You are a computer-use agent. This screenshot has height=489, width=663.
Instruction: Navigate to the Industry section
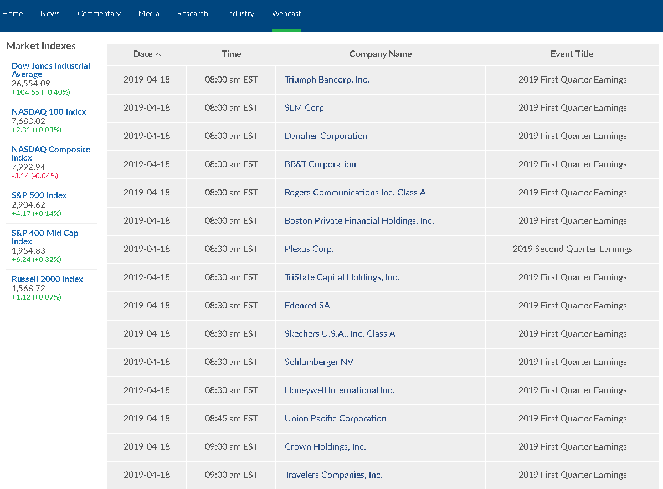(240, 13)
